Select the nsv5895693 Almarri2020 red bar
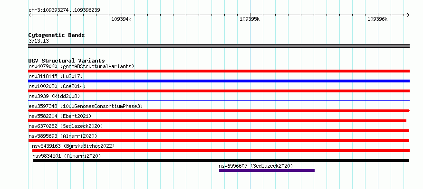Viewport: 423px width, 189px height. (x=219, y=141)
